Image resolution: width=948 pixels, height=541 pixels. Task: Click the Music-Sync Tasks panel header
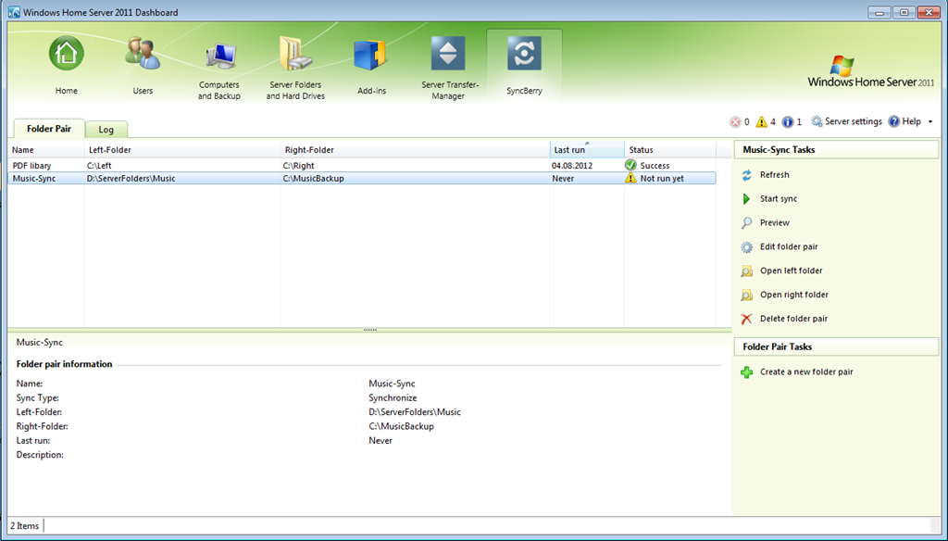coord(836,149)
